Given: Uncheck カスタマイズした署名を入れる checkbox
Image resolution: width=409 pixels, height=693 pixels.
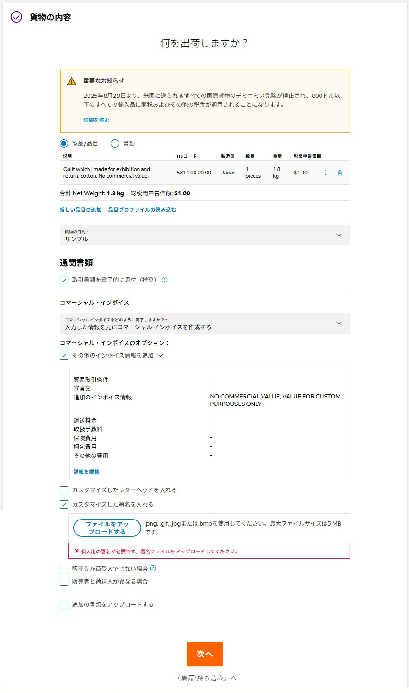Looking at the screenshot, I should (64, 505).
